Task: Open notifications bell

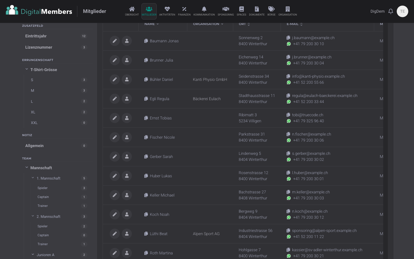Action: click(x=391, y=12)
